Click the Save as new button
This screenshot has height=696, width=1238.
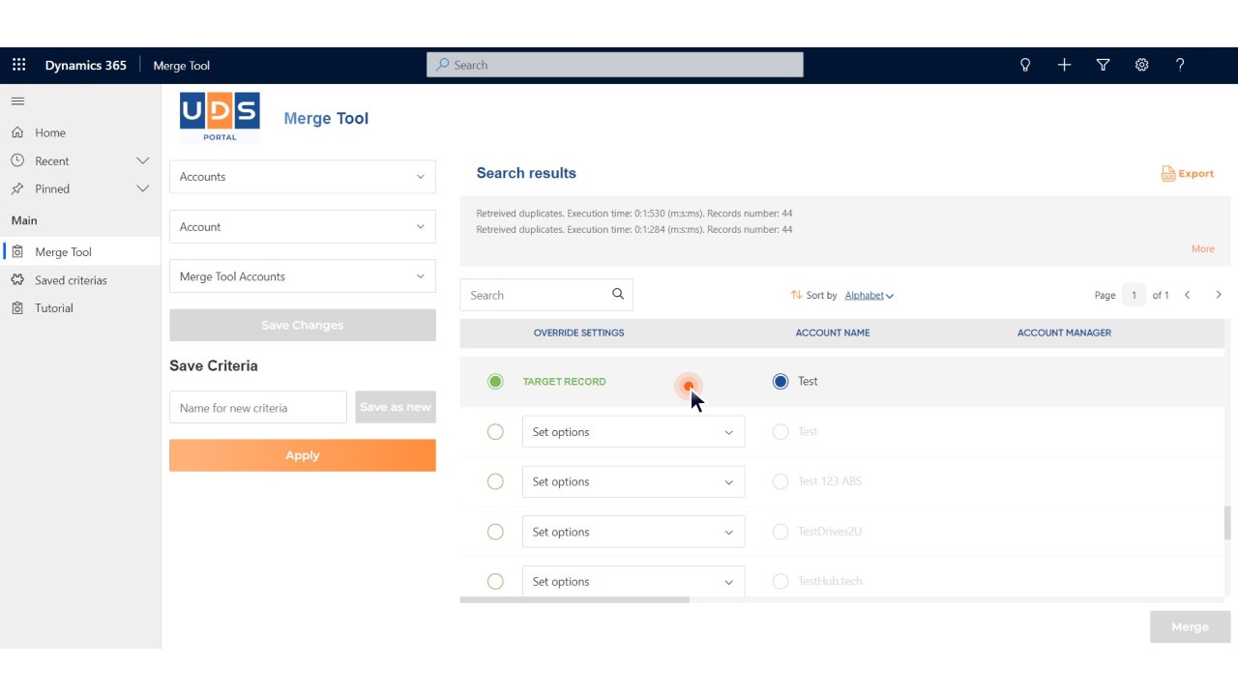[396, 407]
